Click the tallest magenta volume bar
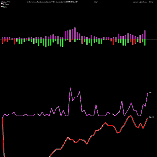 [75, 33]
